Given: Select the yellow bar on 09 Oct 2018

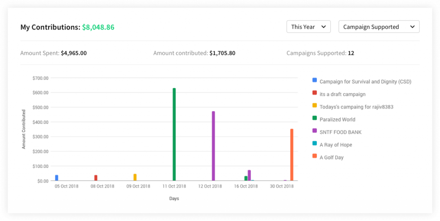Looking at the screenshot, I should tap(135, 177).
